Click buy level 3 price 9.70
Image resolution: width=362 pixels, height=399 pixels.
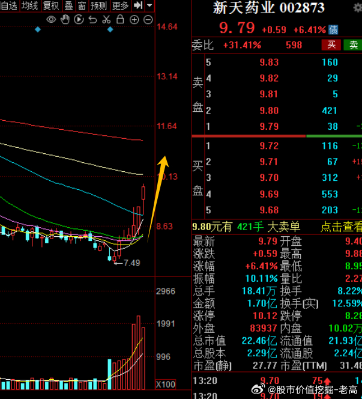(269, 177)
